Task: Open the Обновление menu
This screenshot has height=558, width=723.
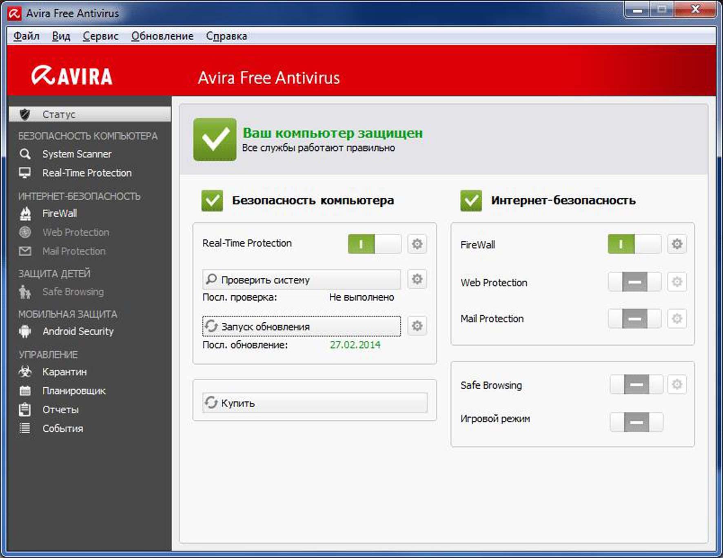Action: coord(162,36)
